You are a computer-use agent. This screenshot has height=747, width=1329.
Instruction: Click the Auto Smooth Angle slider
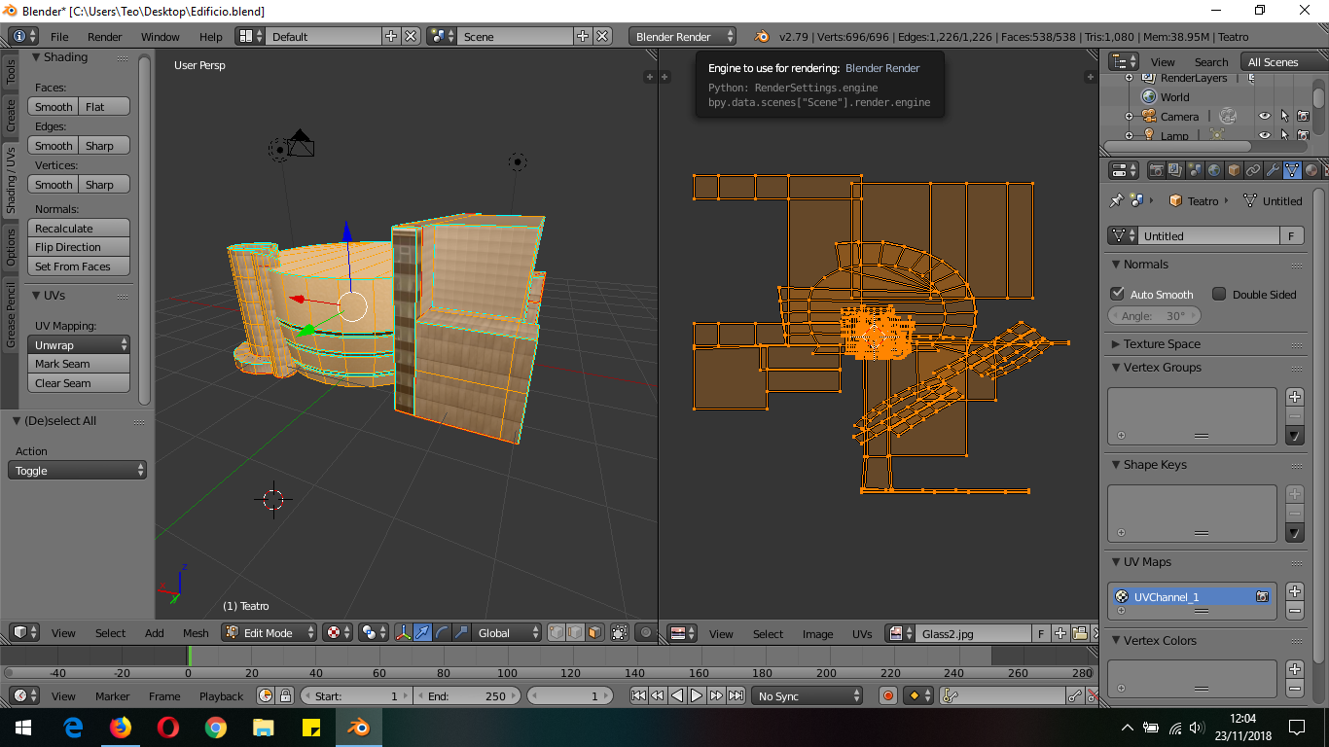coord(1154,316)
